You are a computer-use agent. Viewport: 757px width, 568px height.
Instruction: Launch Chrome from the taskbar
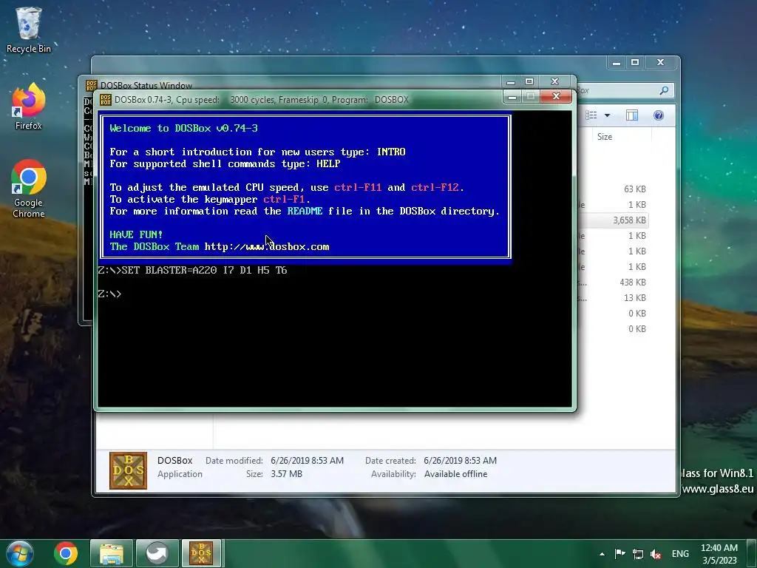[x=66, y=553]
